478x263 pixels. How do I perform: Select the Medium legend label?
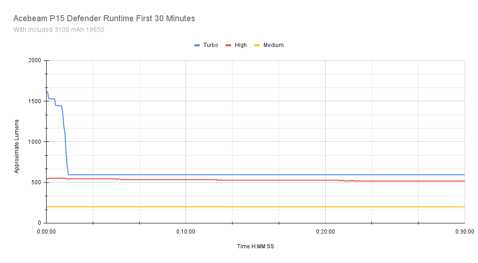(273, 45)
